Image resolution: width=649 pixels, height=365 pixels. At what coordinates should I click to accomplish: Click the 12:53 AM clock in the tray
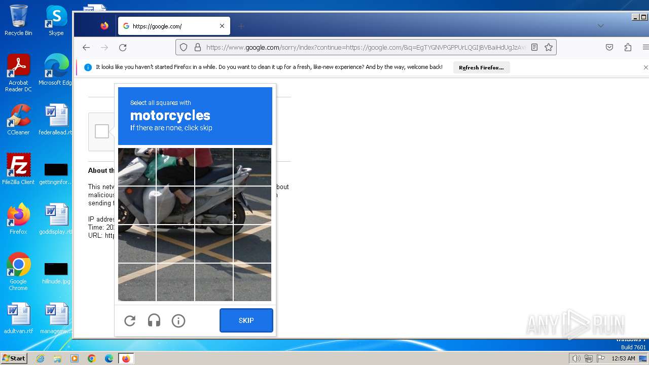click(x=623, y=358)
